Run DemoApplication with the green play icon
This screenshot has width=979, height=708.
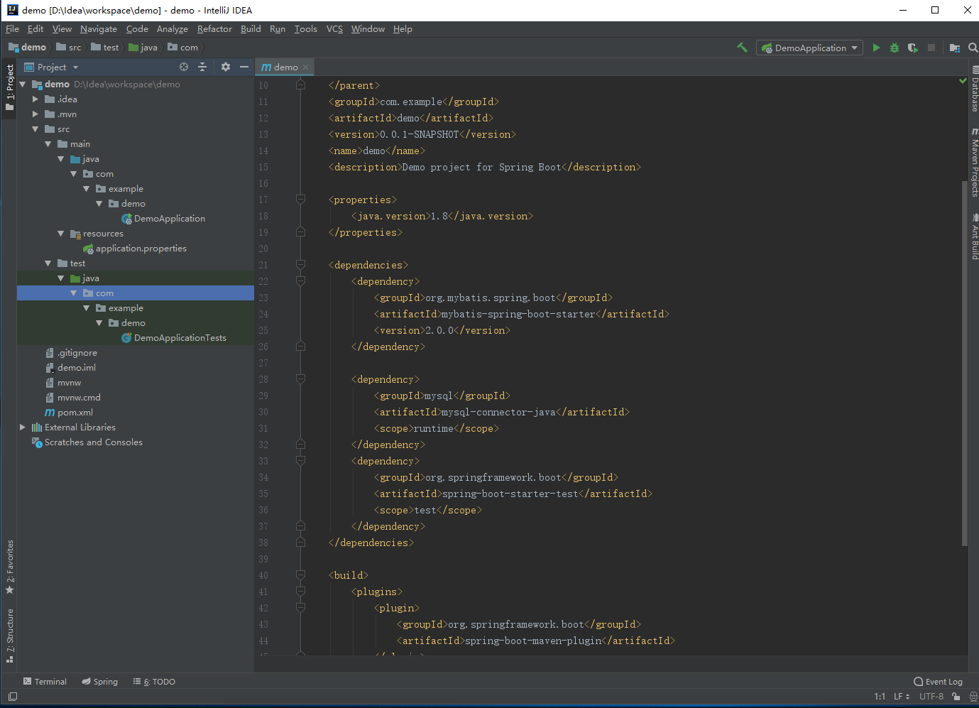[876, 48]
